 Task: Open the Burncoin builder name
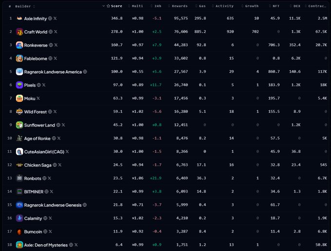click(33, 232)
